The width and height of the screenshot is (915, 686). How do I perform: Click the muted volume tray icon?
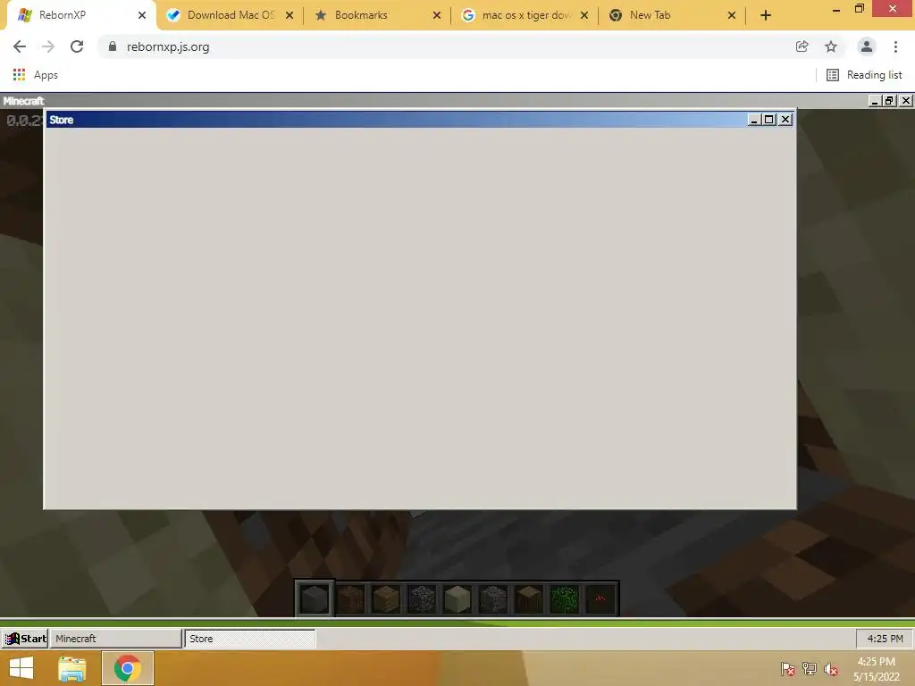pos(831,668)
